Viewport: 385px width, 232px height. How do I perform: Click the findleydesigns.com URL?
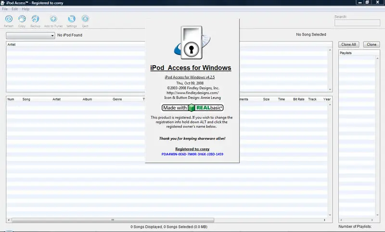pyautogui.click(x=192, y=93)
